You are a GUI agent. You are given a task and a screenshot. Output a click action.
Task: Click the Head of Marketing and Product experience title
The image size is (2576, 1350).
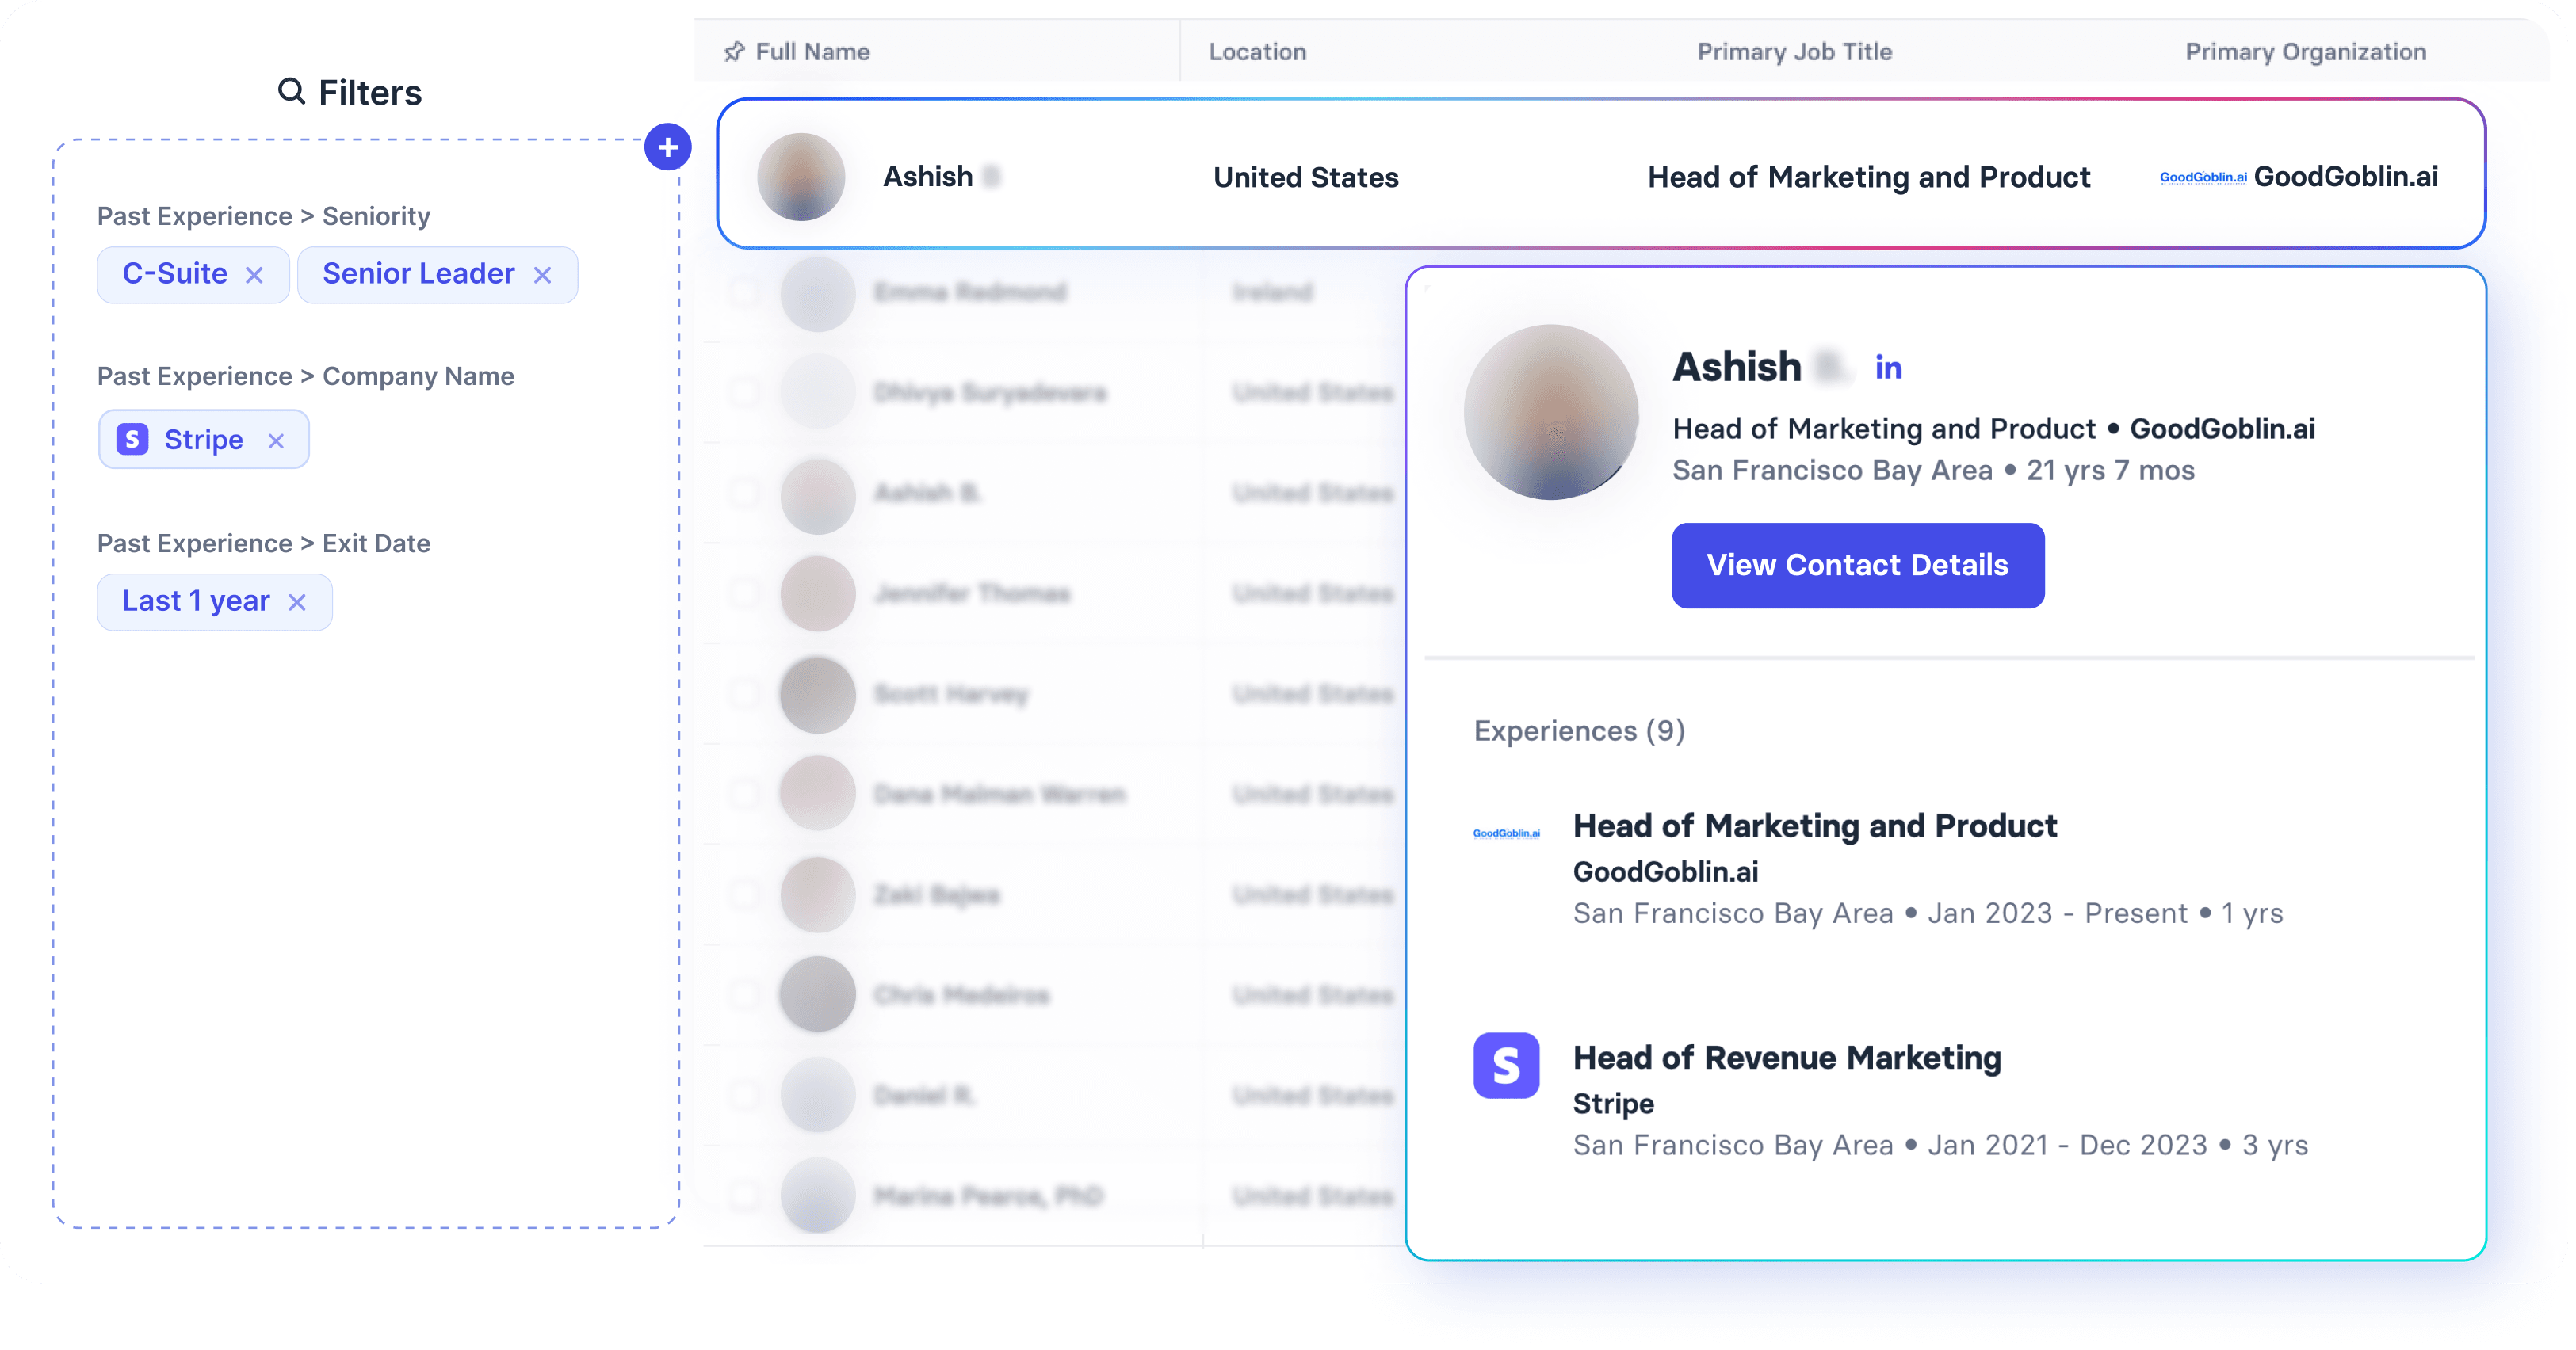pos(1815,826)
